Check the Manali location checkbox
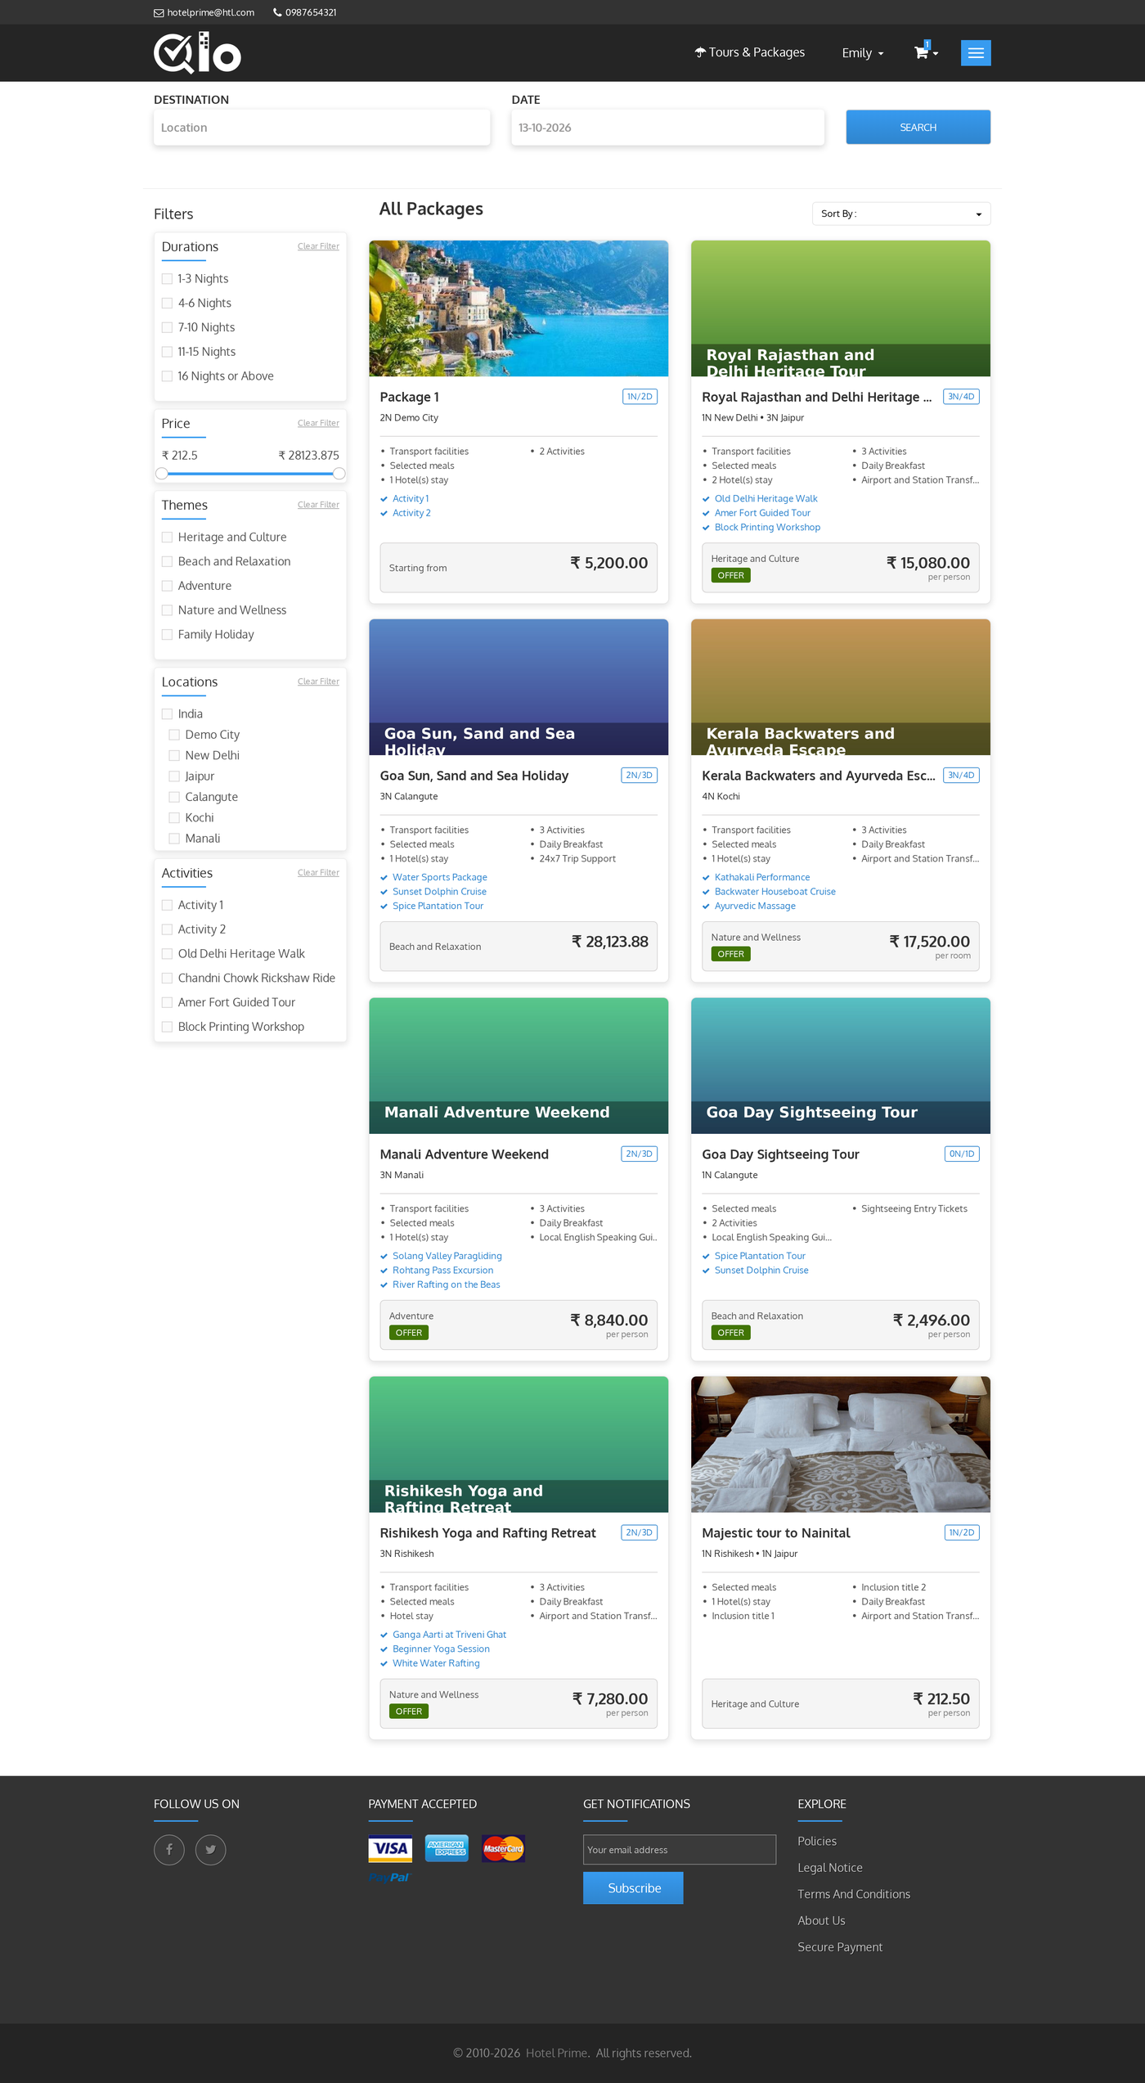 174,838
